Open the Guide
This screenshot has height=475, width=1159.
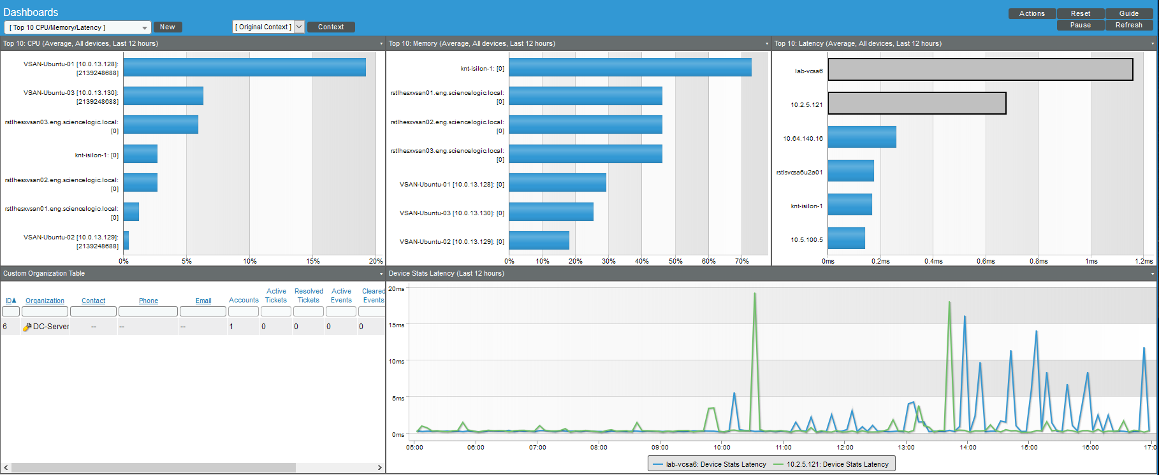coord(1128,13)
